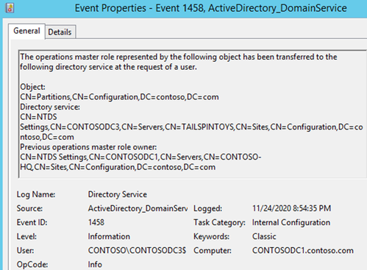Click the Logged date and time value
The height and width of the screenshot is (270, 367).
tap(291, 208)
